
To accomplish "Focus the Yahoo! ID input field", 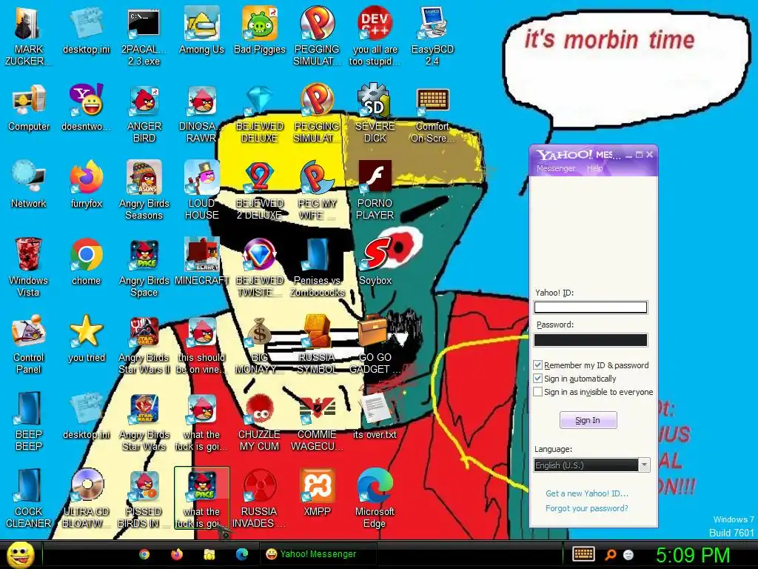I will click(590, 307).
